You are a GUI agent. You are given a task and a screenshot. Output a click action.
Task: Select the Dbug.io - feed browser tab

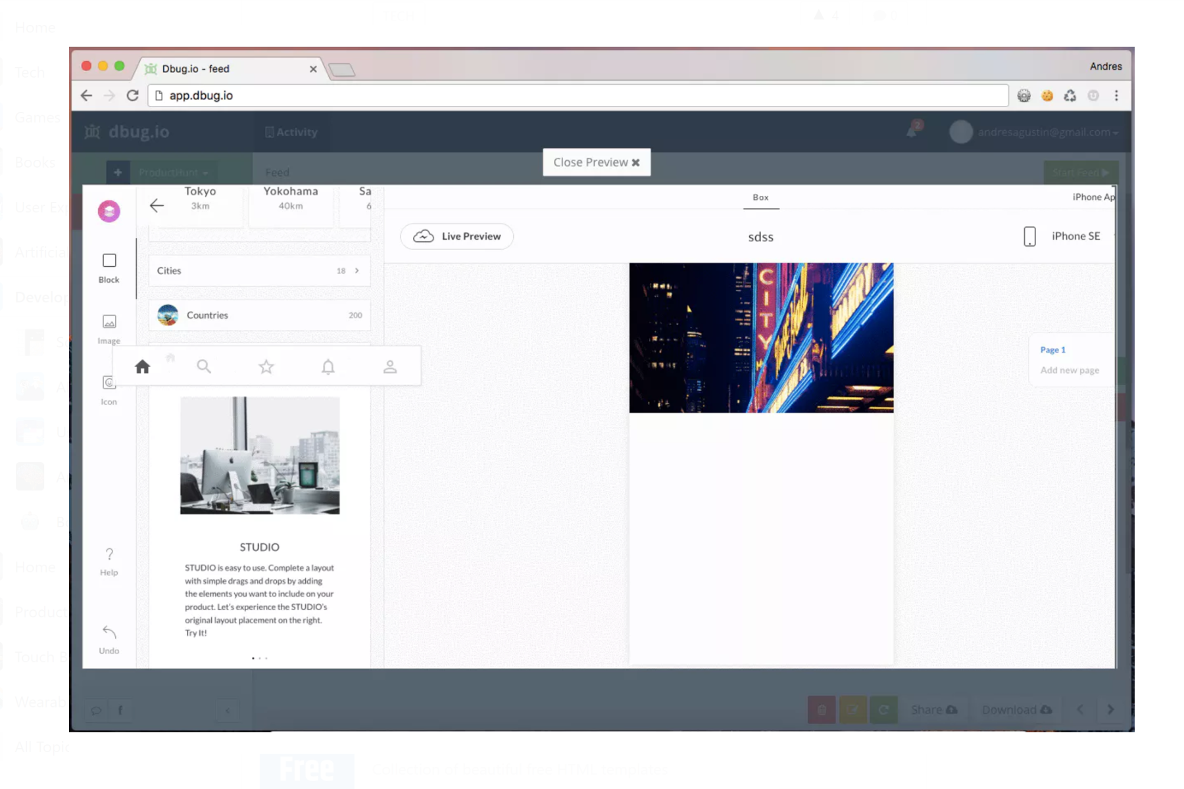[x=230, y=68]
